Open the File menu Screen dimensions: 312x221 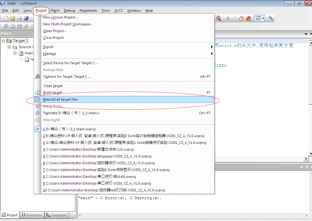tap(5, 10)
